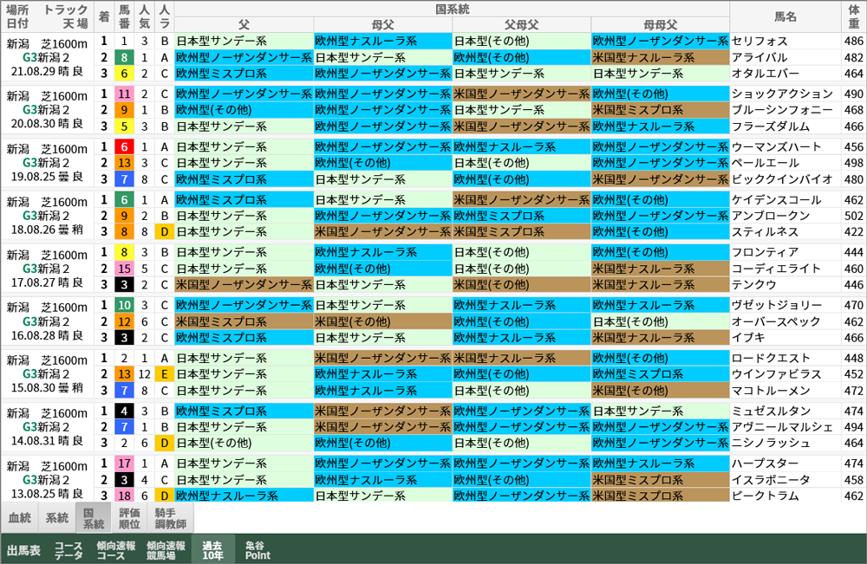Select the 国系統 tab
Image resolution: width=867 pixels, height=564 pixels.
click(94, 517)
